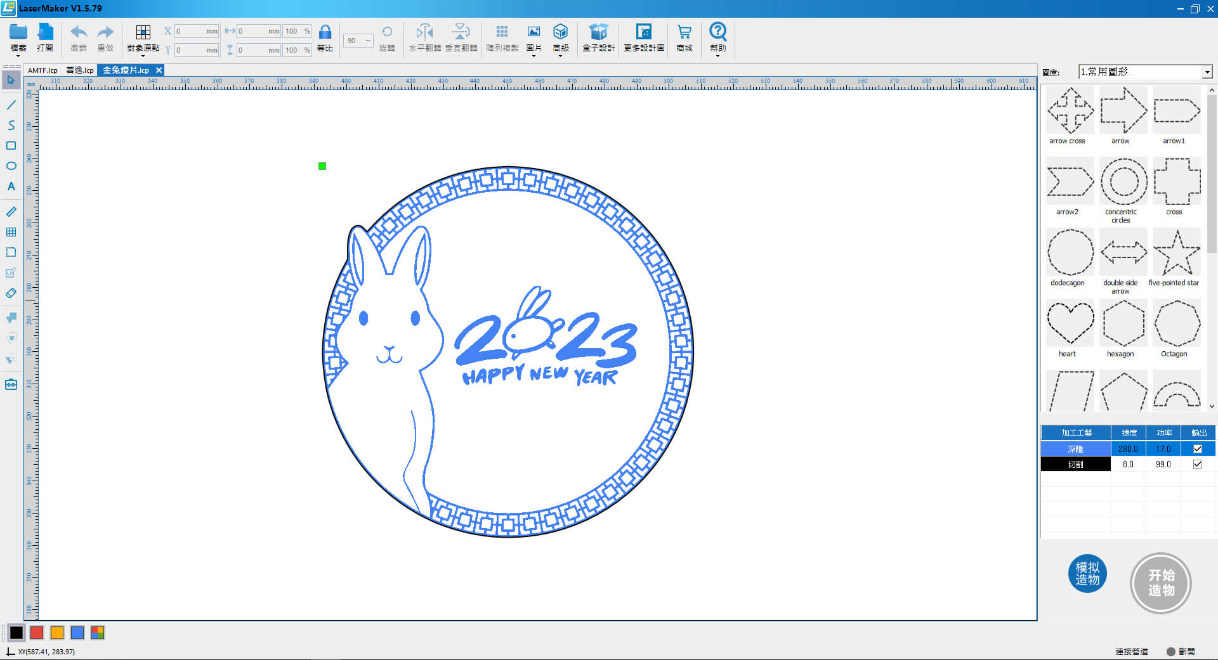Screen dimensions: 1218x660
Task: Click the undo arrow icon
Action: coord(79,32)
